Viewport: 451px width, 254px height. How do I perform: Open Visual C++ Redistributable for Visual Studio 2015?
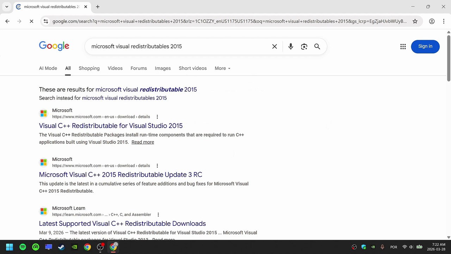111,126
